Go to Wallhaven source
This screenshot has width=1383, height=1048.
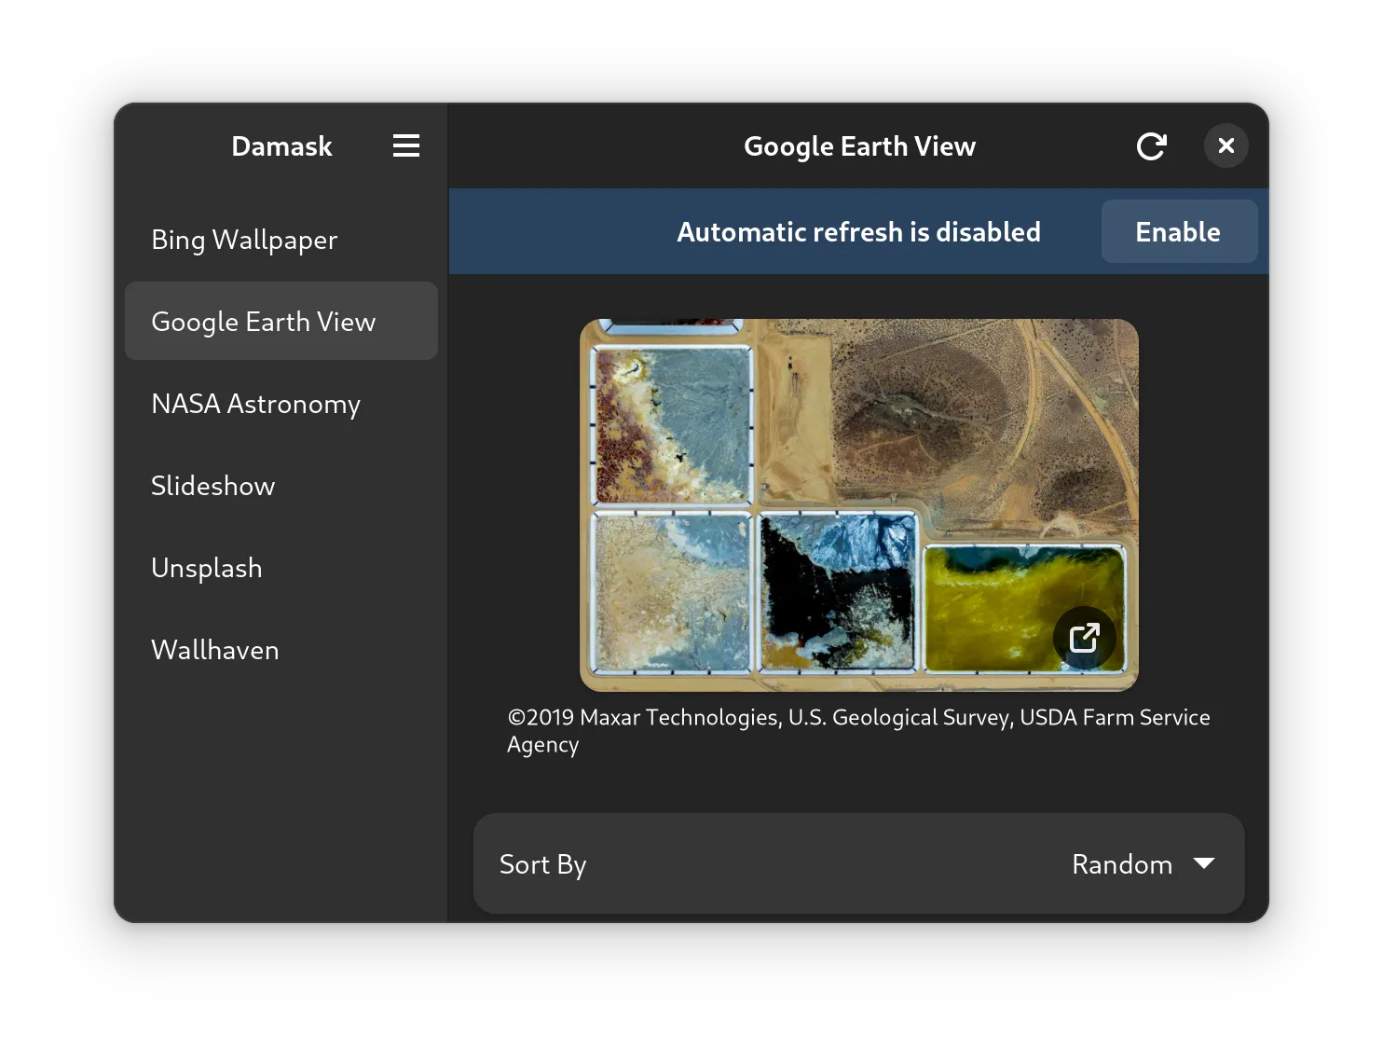[x=214, y=650]
